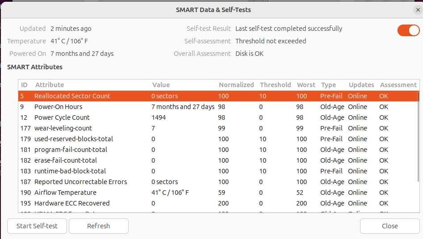Sort by the Updates column header

click(361, 85)
